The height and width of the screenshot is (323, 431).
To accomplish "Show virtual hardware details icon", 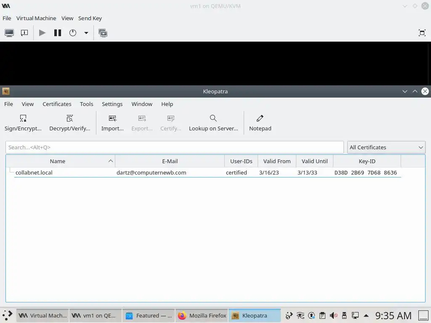I will tap(24, 33).
